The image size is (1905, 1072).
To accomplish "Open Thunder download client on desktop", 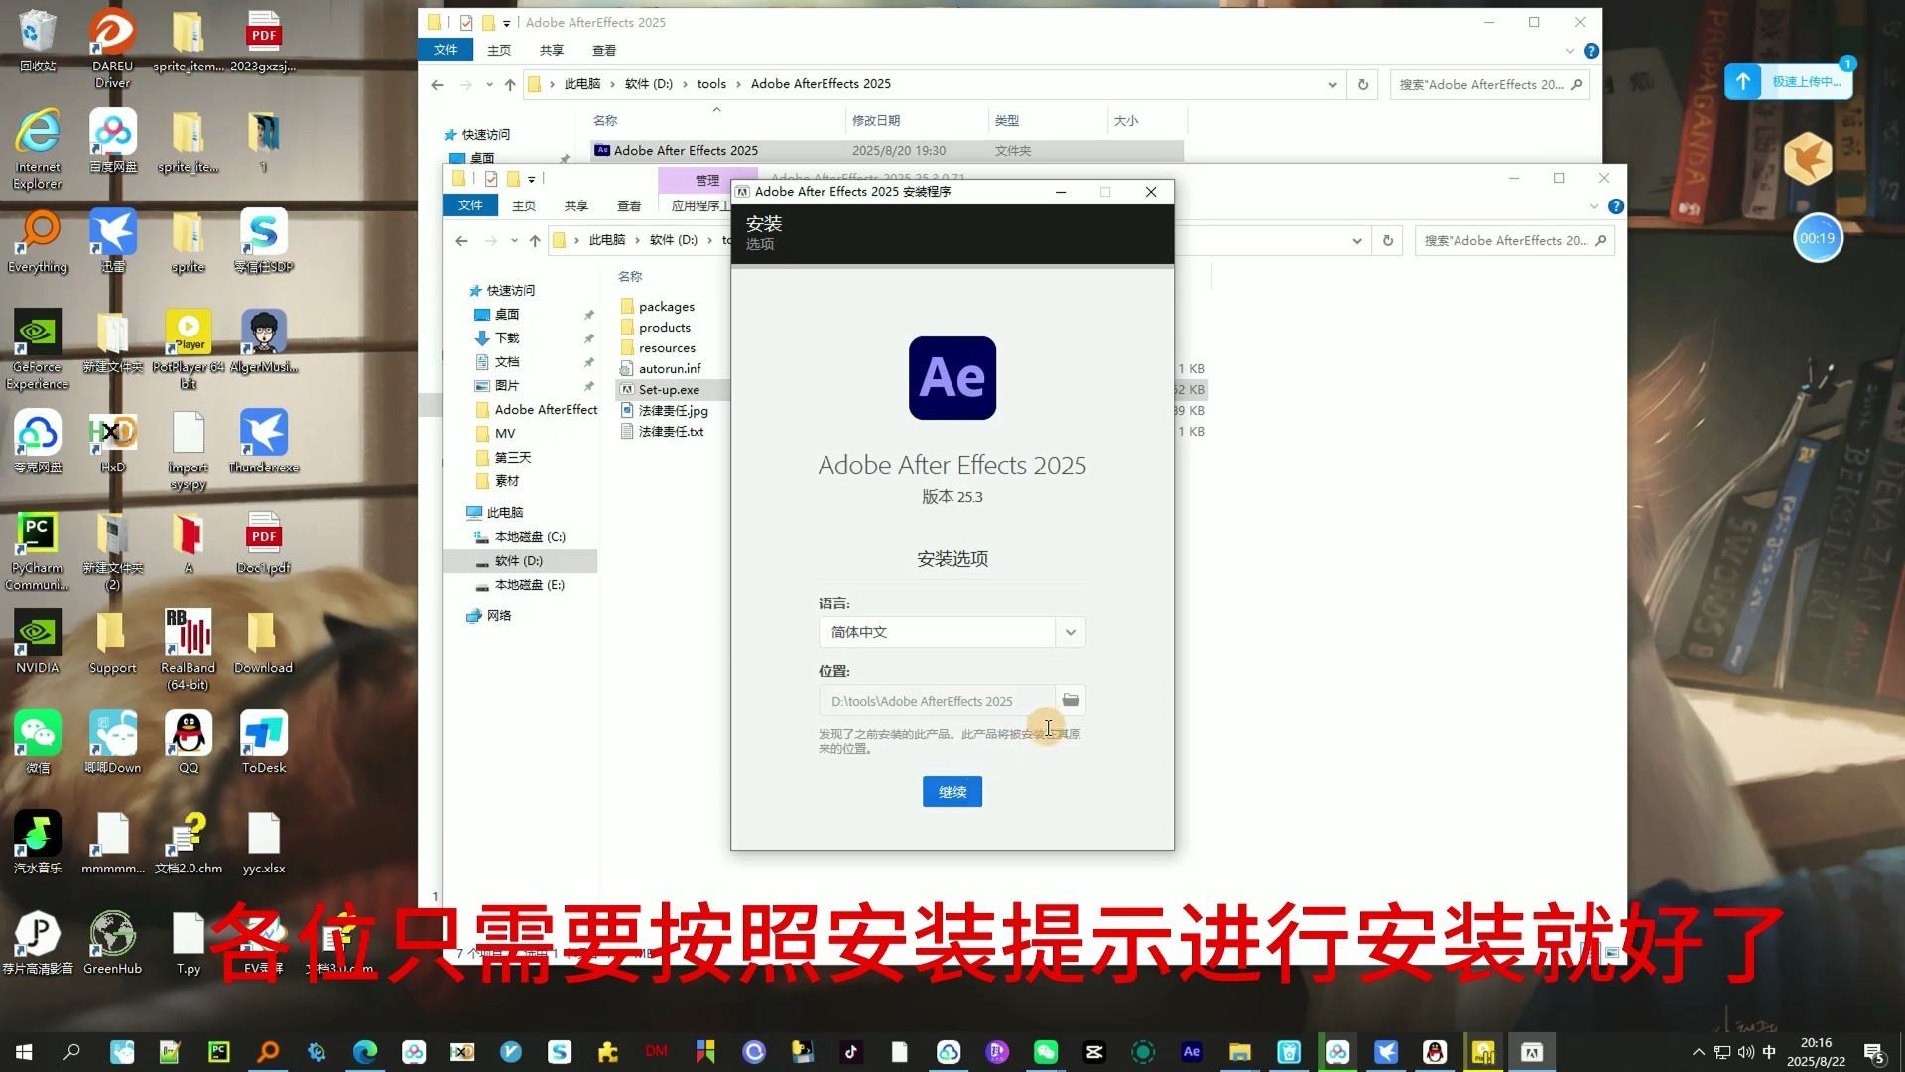I will (263, 434).
